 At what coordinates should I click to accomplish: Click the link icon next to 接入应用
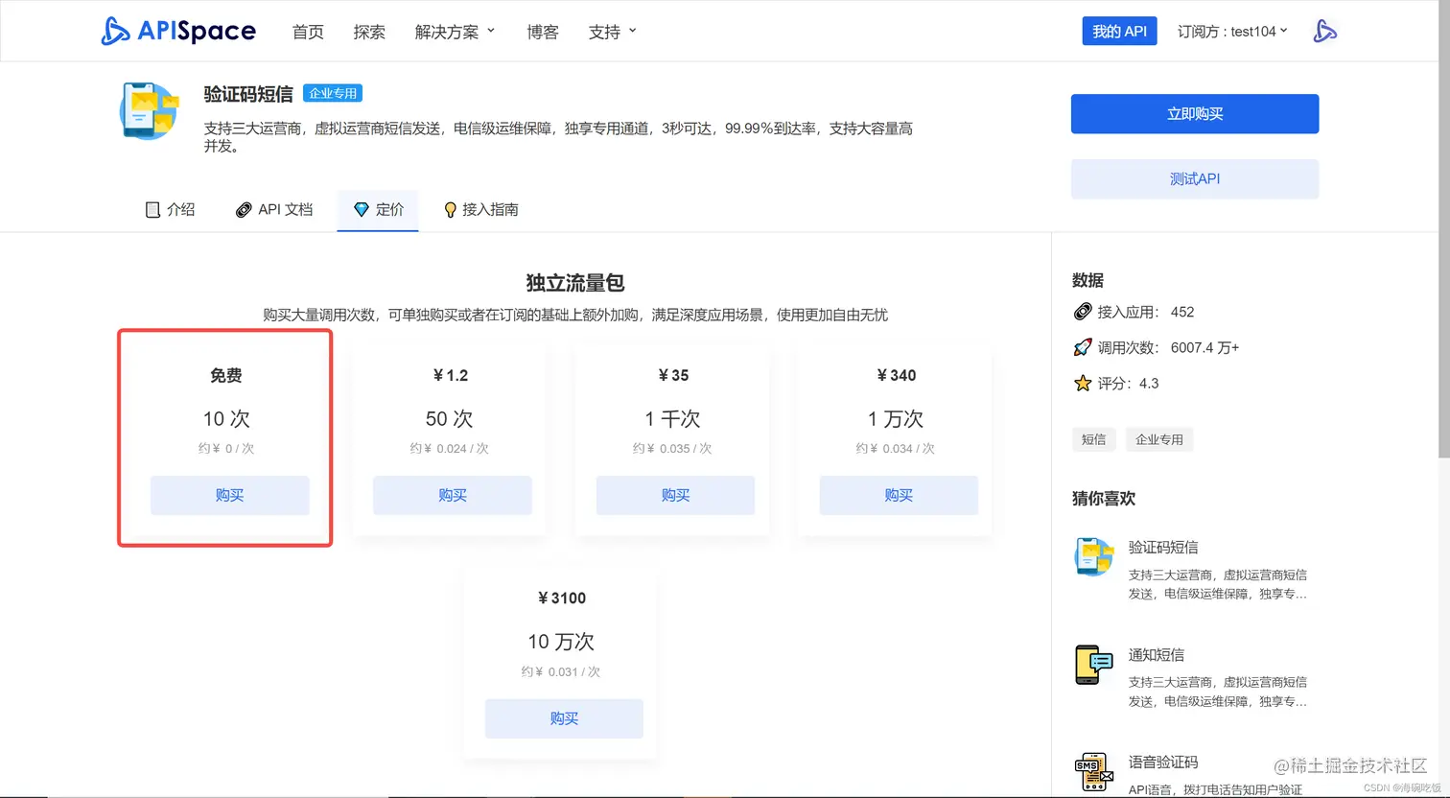[x=1082, y=311]
